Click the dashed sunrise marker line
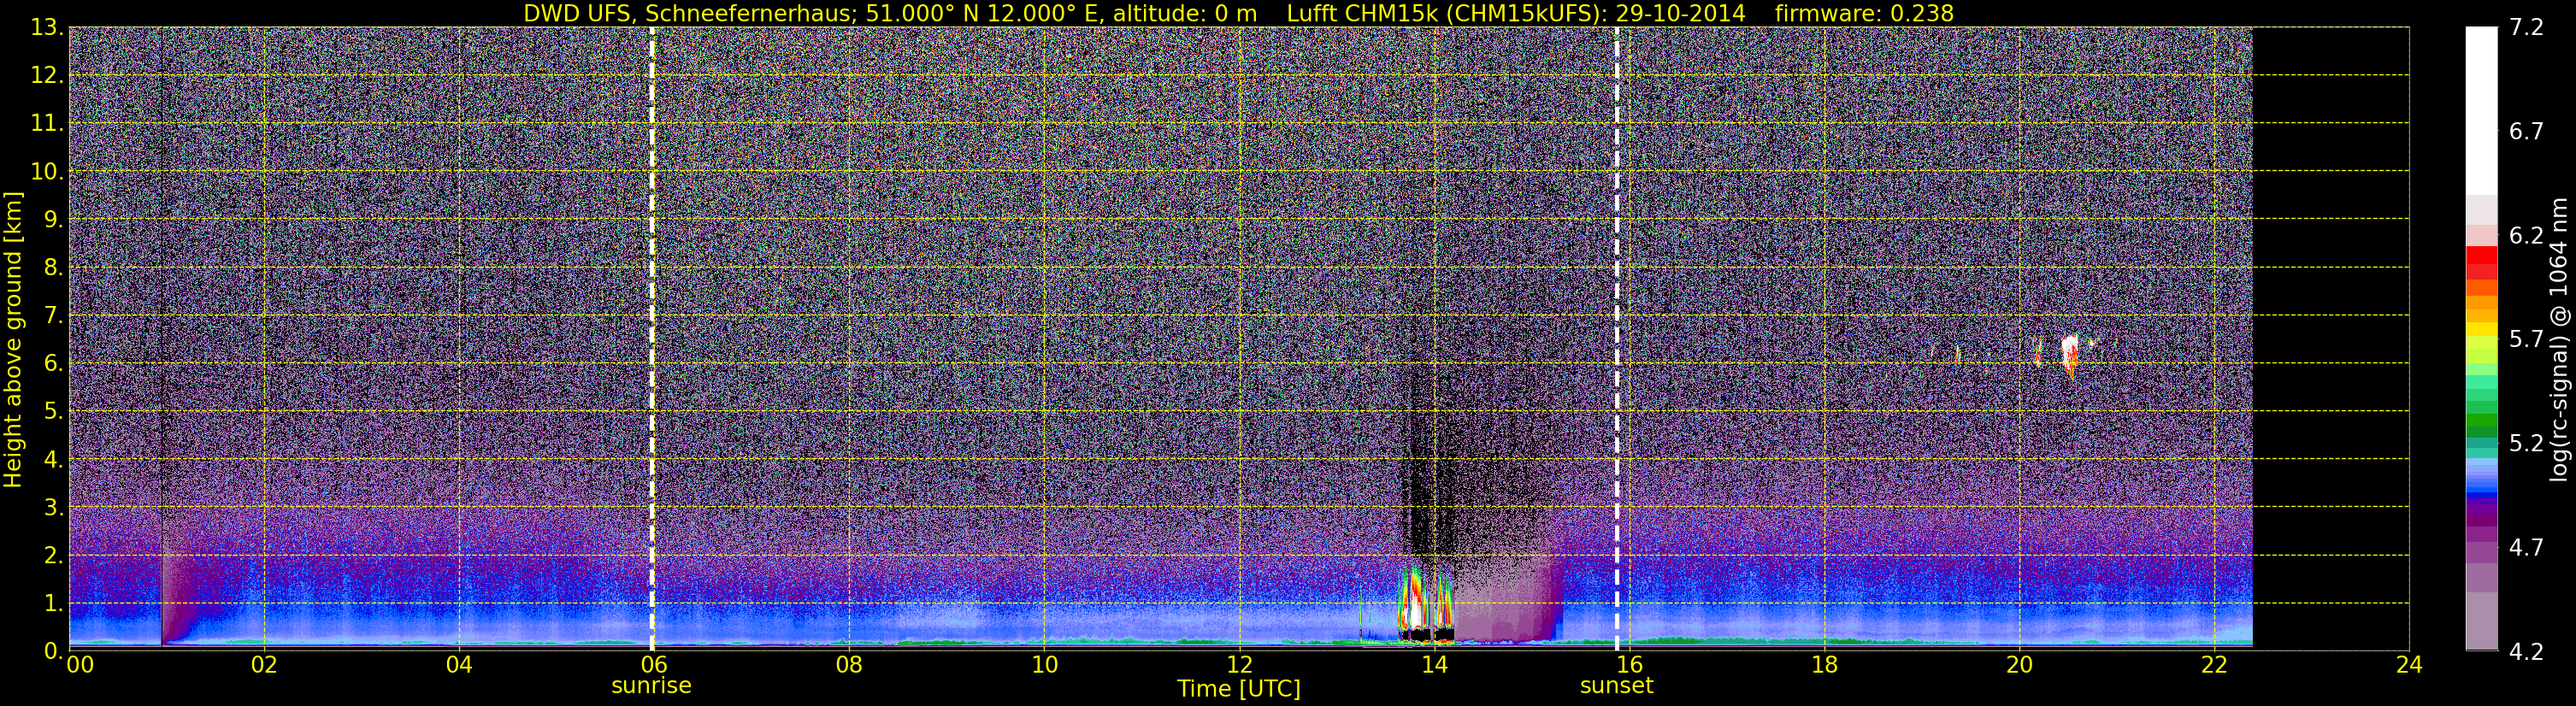Viewport: 2576px width, 706px height. pos(652,339)
